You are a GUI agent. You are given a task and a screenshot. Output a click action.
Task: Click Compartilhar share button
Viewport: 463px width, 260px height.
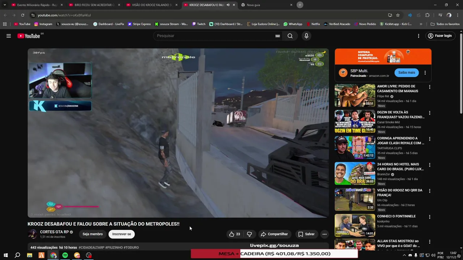pos(274,234)
